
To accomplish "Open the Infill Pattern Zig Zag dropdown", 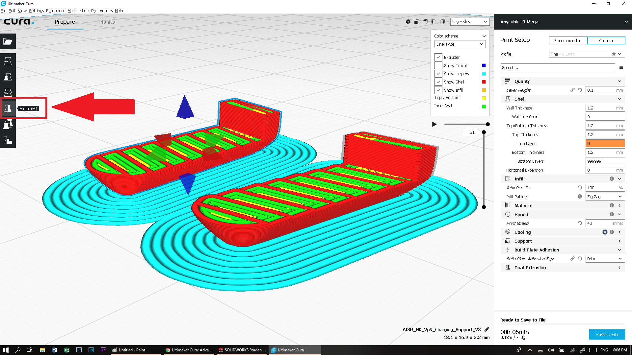I will point(605,197).
